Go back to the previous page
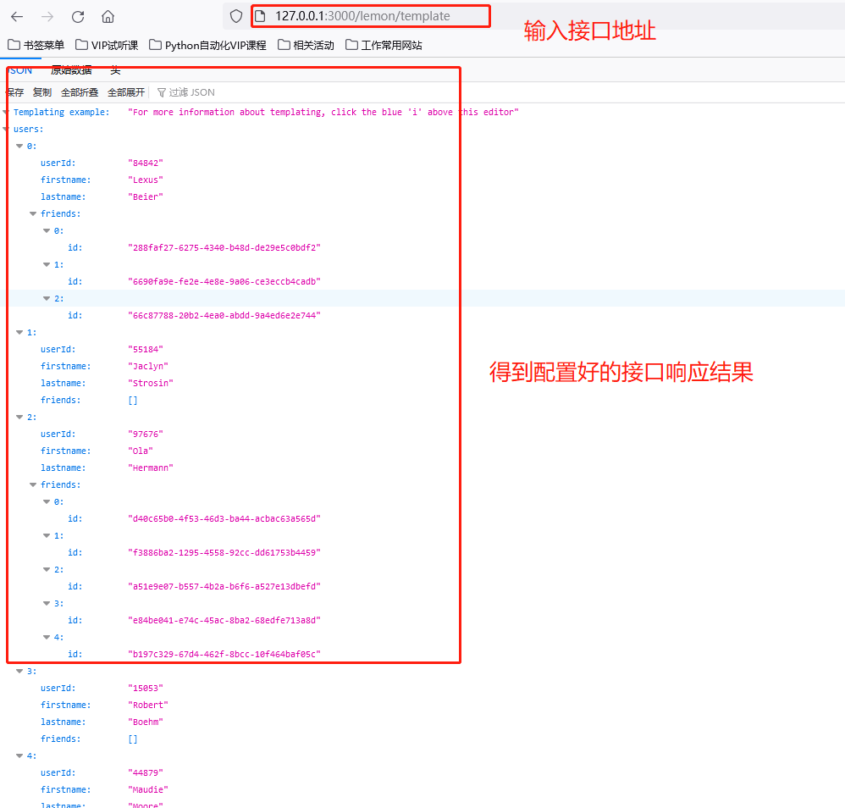Viewport: 845px width, 808px height. pyautogui.click(x=17, y=17)
